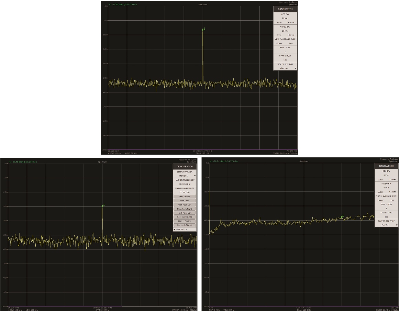Choose Log average type in the 30 kHz panel
The width and height of the screenshot is (400, 312).
(x=291, y=43)
